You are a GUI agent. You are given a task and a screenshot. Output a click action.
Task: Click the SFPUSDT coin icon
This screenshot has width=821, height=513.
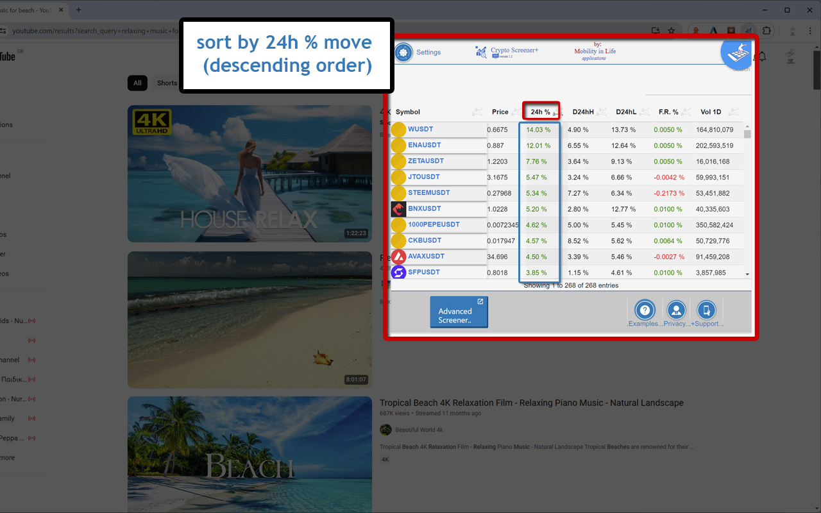[x=398, y=273]
